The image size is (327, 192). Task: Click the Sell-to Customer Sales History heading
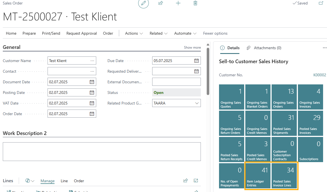(x=254, y=61)
